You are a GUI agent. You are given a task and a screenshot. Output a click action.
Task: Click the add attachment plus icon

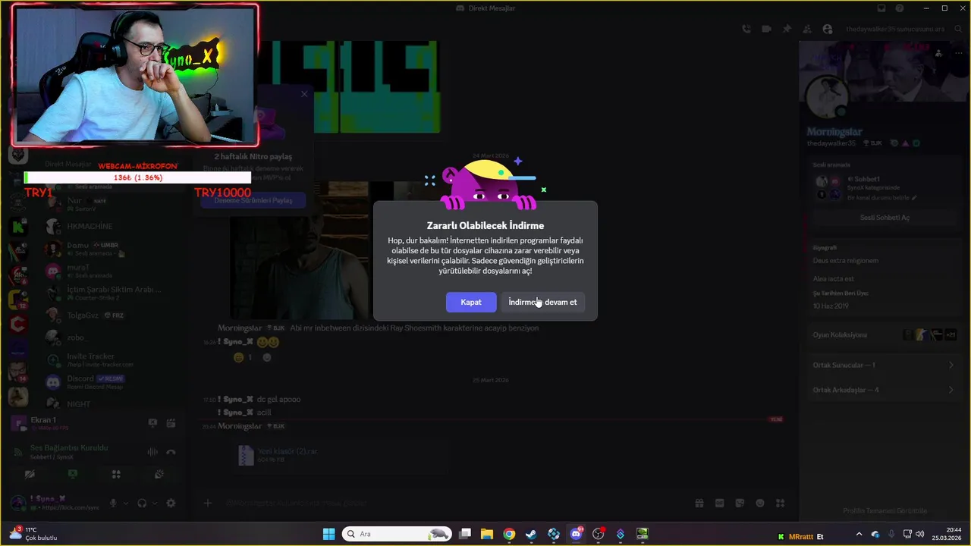coord(207,503)
